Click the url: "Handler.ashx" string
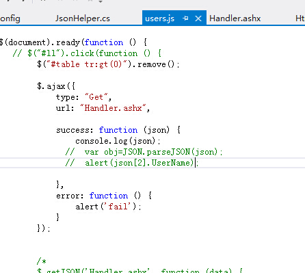The image size is (305, 273). point(113,108)
